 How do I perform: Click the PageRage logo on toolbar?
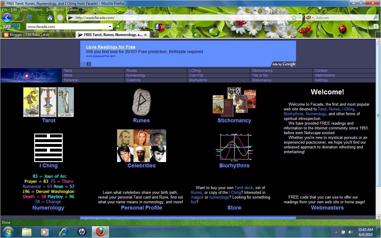click(x=11, y=27)
